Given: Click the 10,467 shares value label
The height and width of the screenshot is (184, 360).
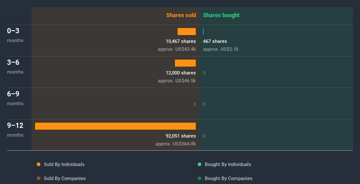Looking at the screenshot, I should coord(181,41).
